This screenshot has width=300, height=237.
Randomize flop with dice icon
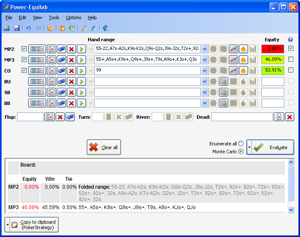tap(70, 117)
